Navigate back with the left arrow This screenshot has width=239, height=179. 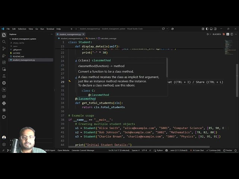click(72, 29)
